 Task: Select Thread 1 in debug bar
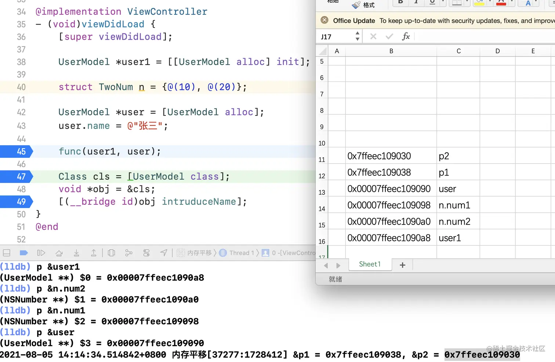coord(237,253)
